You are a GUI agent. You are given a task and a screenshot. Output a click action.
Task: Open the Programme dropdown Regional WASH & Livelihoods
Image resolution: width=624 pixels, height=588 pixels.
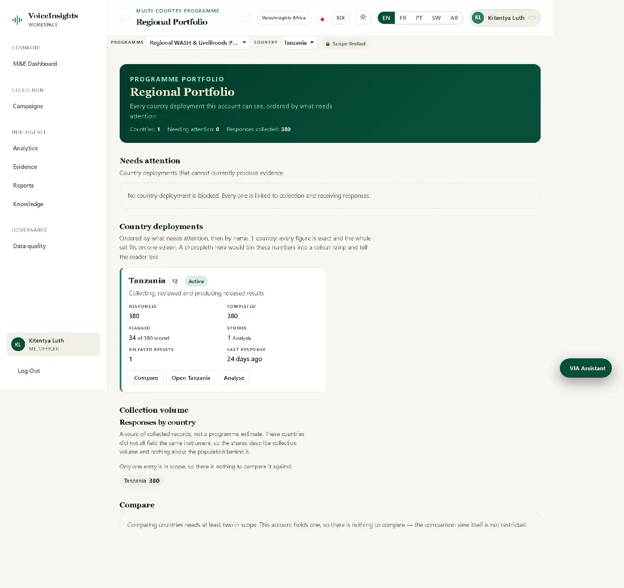[x=198, y=43]
